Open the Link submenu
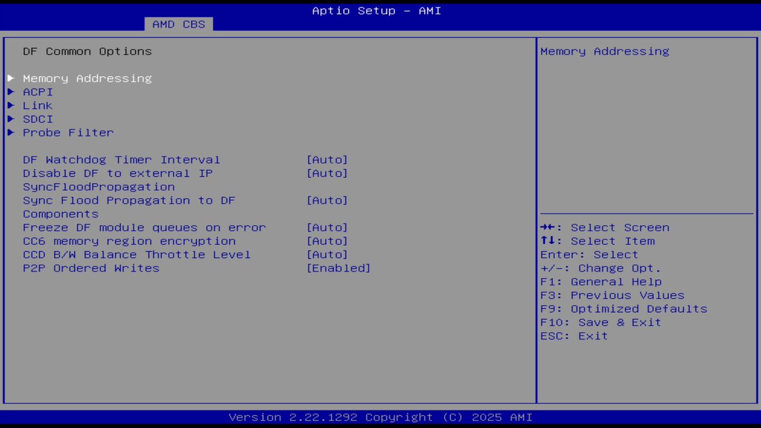This screenshot has width=761, height=428. [x=38, y=106]
